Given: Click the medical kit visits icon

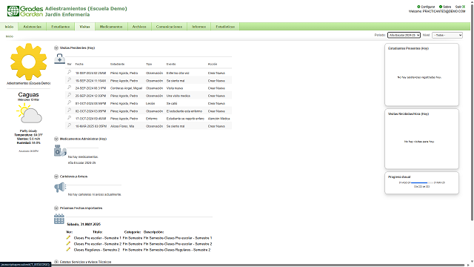Looking at the screenshot, I should (59, 59).
